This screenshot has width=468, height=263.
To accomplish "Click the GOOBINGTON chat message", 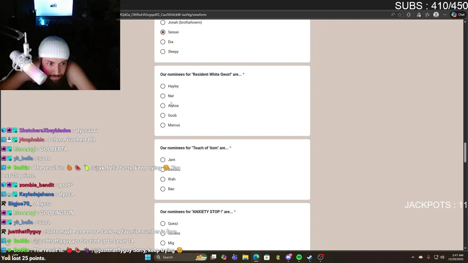I will [x=57, y=213].
